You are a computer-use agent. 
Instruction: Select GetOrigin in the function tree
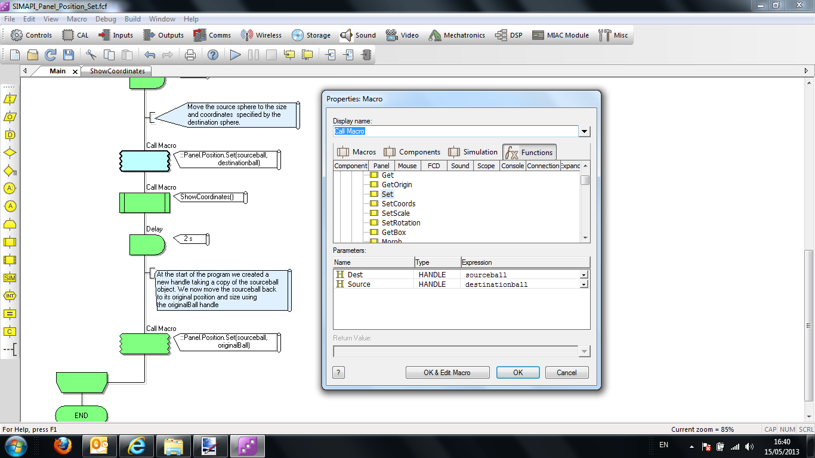[x=397, y=185]
